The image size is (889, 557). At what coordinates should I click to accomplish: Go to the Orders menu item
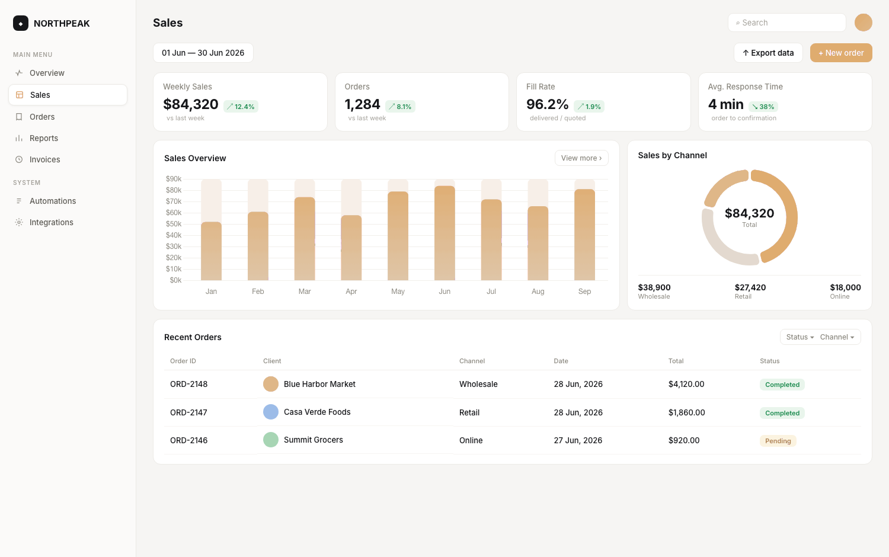pyautogui.click(x=68, y=117)
